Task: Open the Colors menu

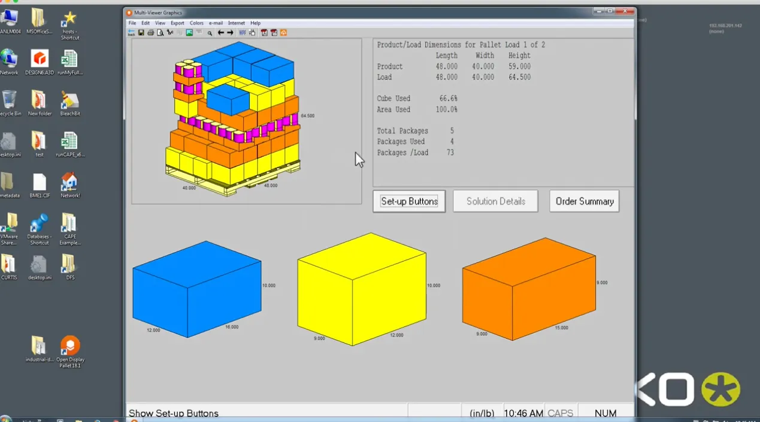Action: point(196,23)
